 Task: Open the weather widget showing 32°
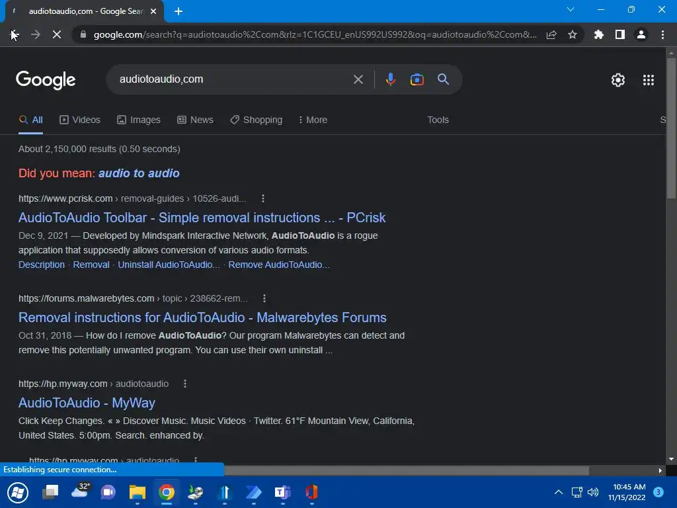80,491
